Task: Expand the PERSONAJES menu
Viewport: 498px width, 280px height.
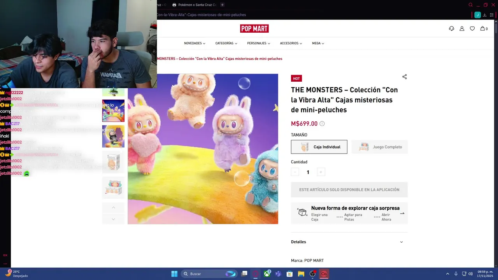Action: coord(258,43)
